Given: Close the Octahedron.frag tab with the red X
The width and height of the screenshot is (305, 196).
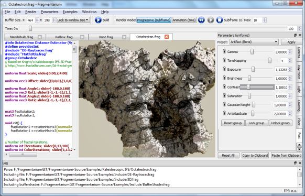Looking at the screenshot, I should [167, 37].
